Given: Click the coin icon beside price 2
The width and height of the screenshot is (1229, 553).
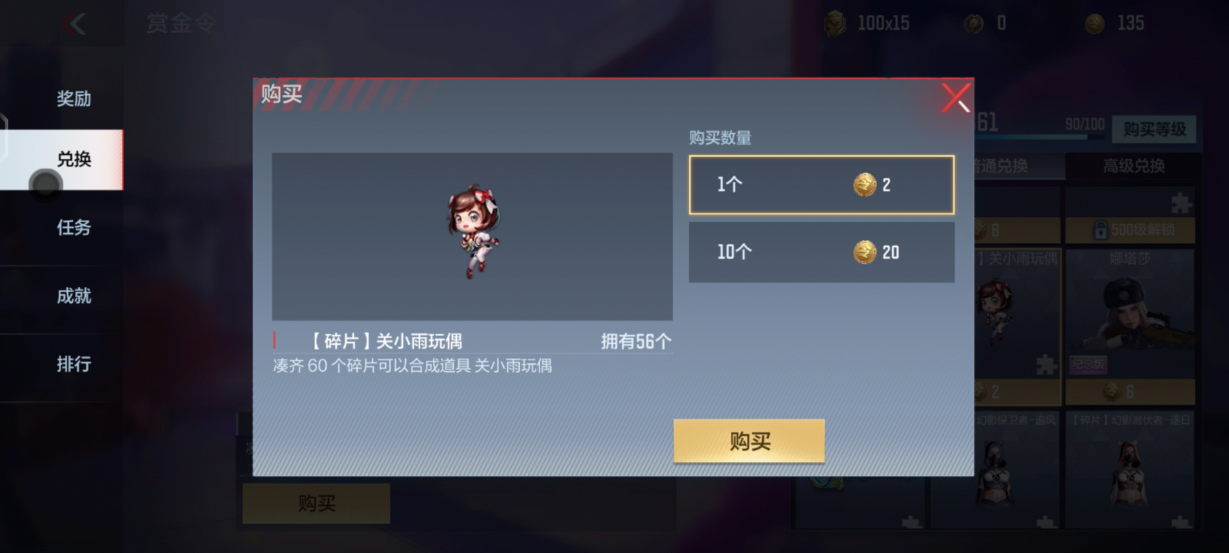Looking at the screenshot, I should tap(865, 185).
